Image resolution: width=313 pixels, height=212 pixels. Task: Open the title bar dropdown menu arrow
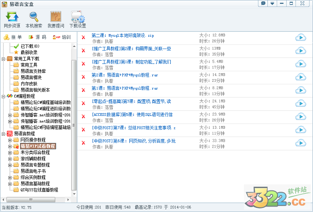pyautogui.click(x=272, y=3)
